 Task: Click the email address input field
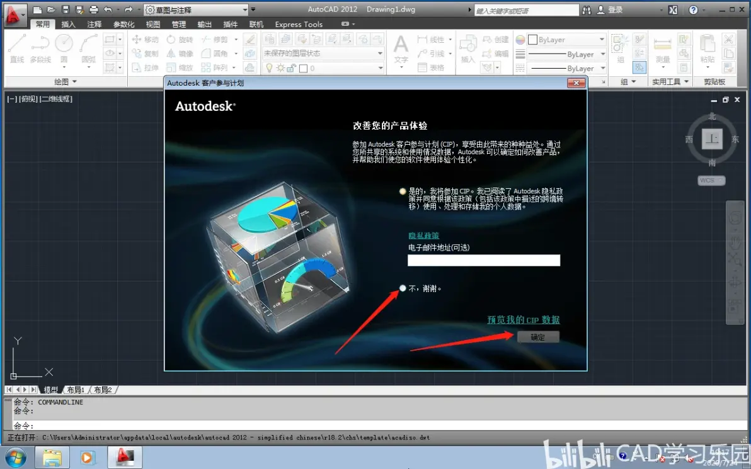(x=484, y=260)
